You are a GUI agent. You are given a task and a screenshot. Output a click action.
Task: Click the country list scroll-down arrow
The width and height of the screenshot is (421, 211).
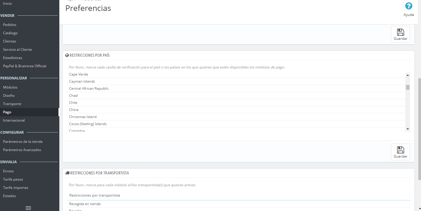[408, 129]
